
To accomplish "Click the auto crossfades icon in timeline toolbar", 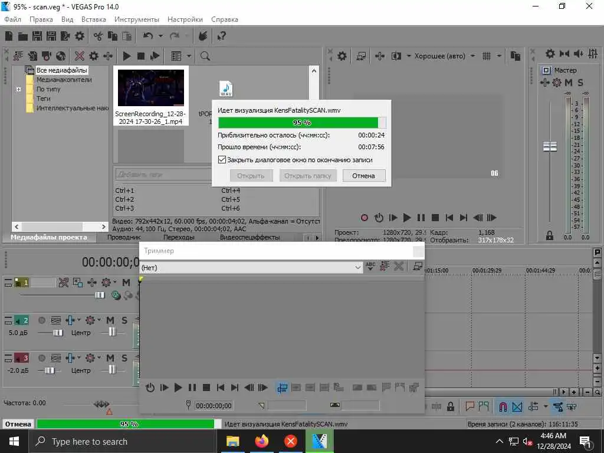I will pos(517,406).
